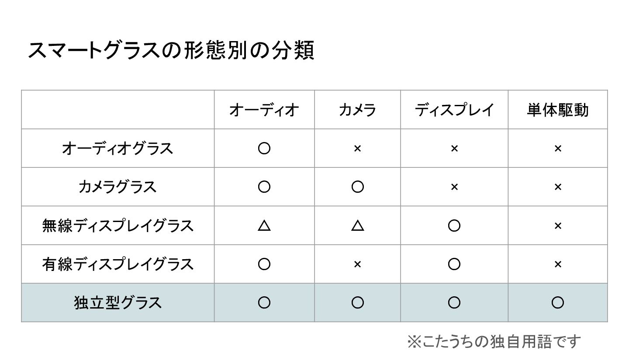Image resolution: width=629 pixels, height=354 pixels.
Task: Click the circle in 独立型グラス 単体駆動 cell
Action: click(558, 302)
